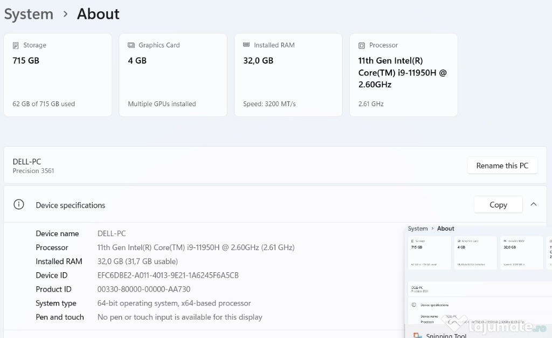
Task: Click the 'System type' label
Action: [56, 303]
